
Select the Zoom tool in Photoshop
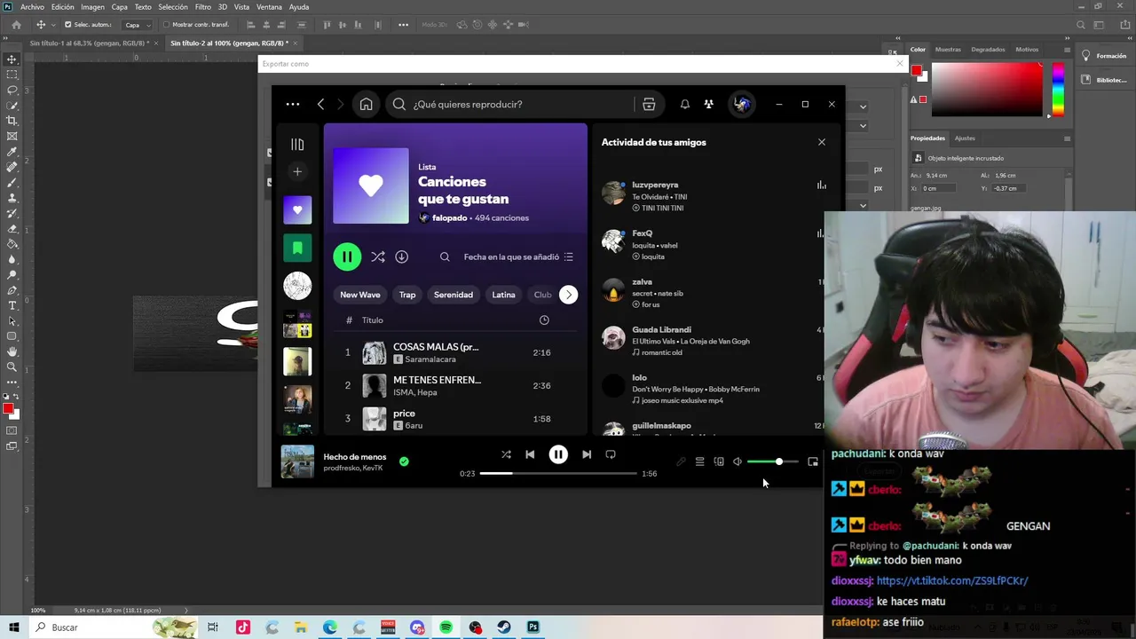[x=12, y=367]
